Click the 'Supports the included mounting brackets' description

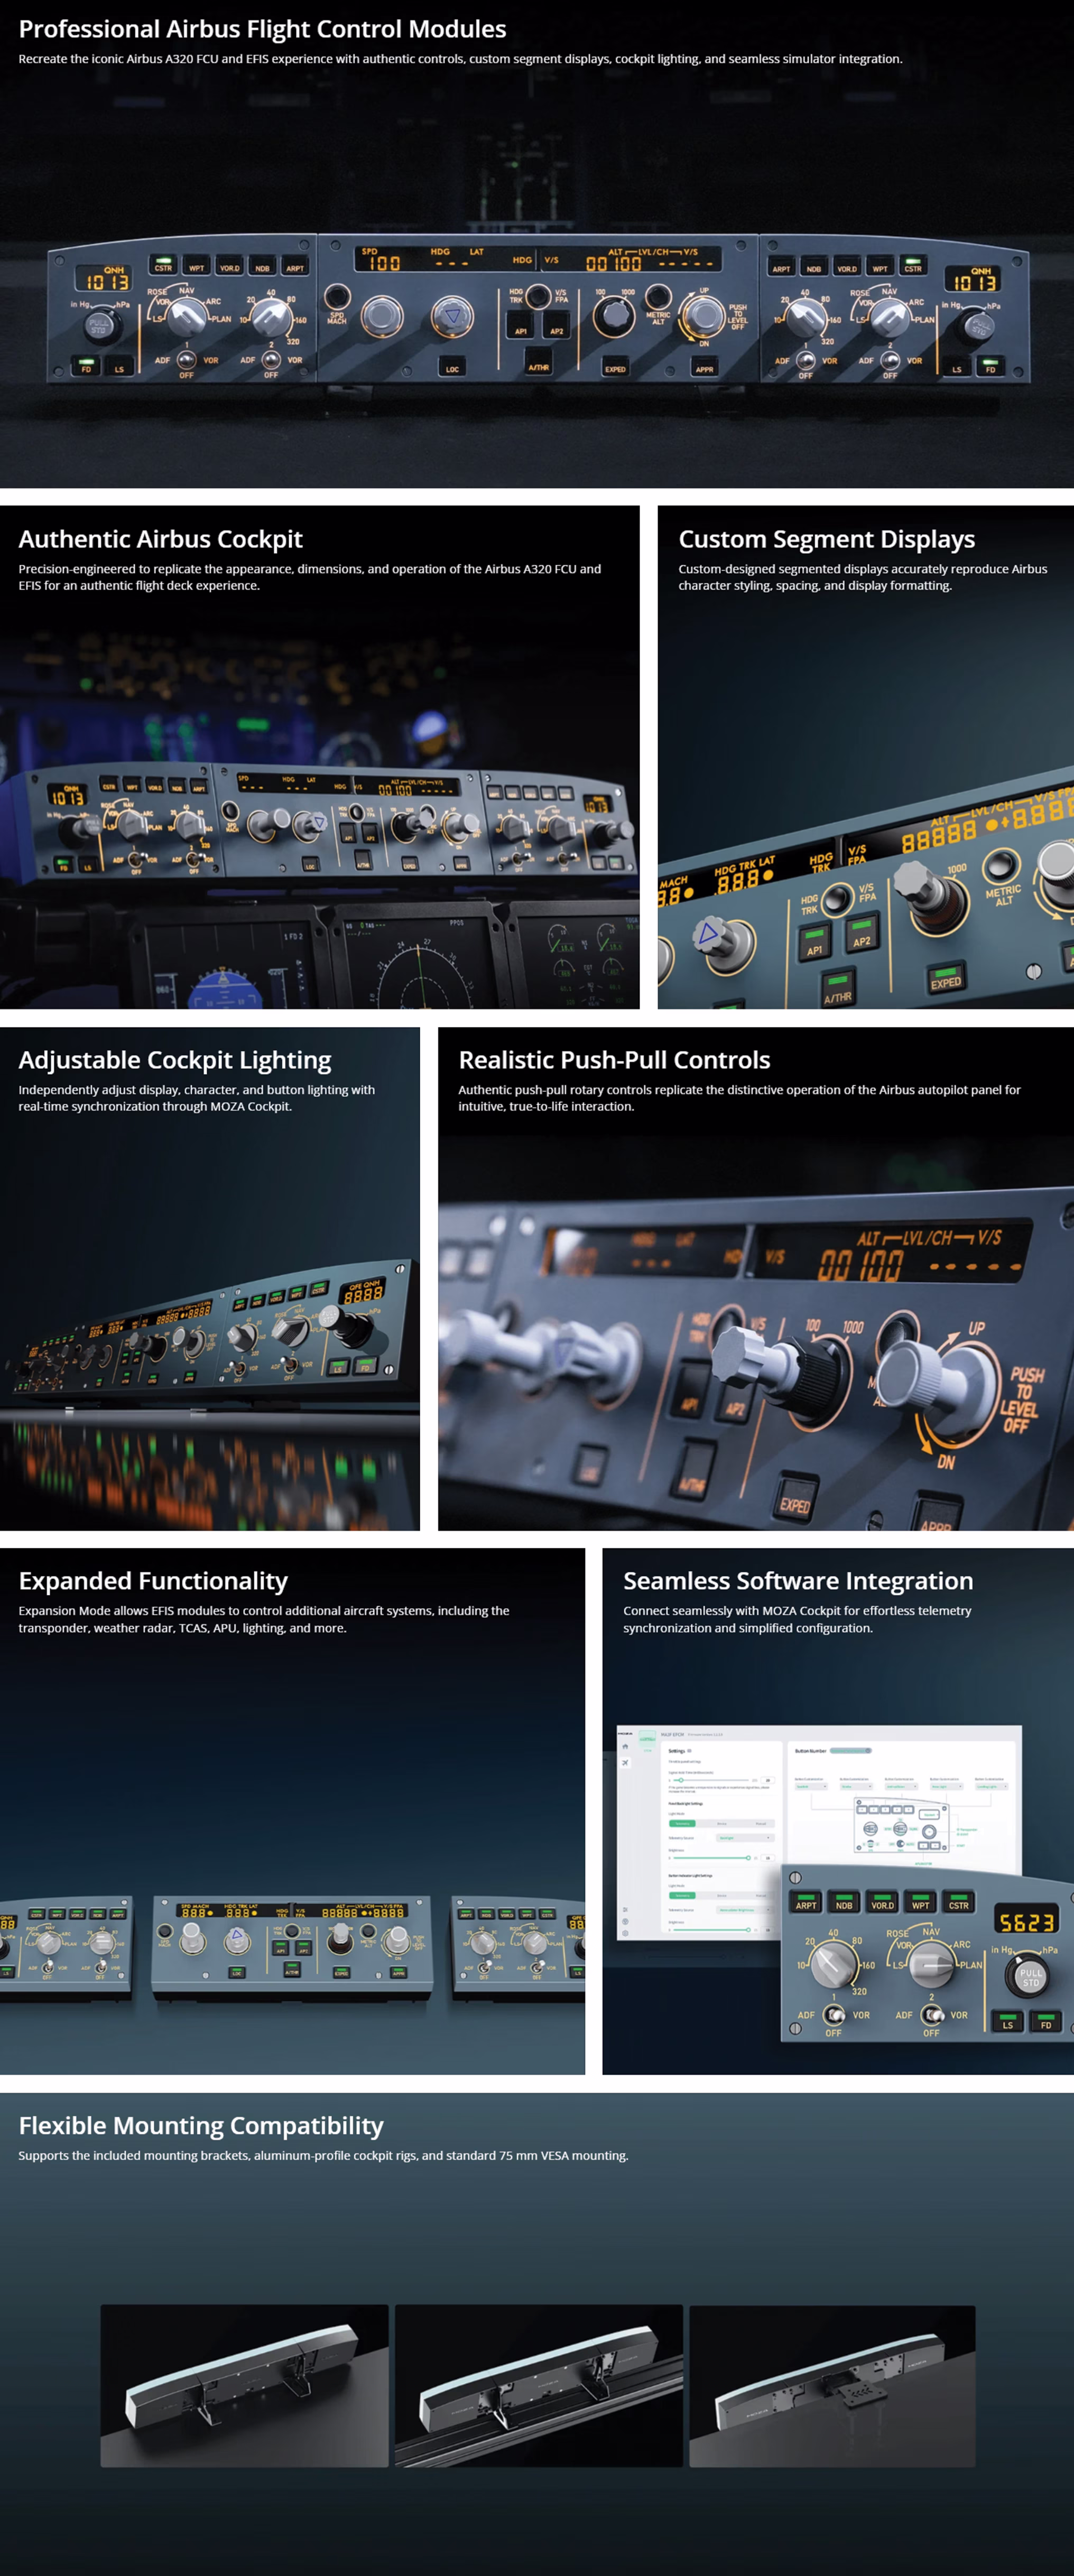323,2155
